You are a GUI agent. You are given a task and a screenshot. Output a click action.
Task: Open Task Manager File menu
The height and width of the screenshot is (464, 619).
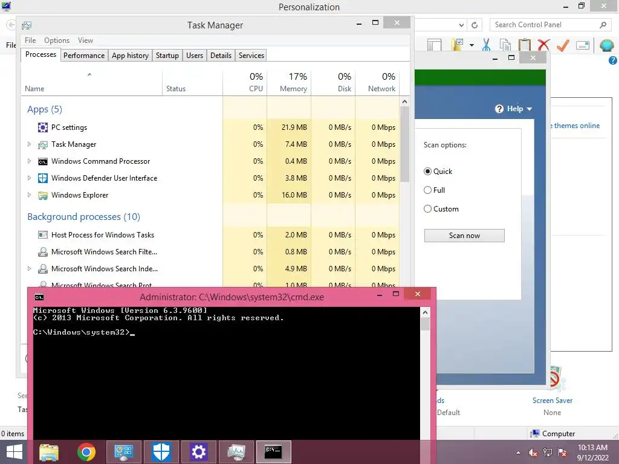click(x=30, y=40)
